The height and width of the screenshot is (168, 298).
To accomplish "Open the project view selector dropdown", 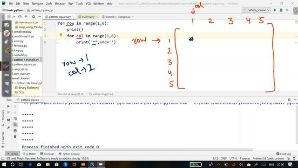I will click(x=11, y=17).
